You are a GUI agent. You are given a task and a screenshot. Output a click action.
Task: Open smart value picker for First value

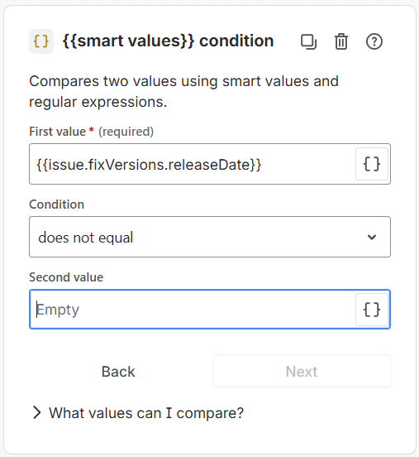(x=372, y=164)
